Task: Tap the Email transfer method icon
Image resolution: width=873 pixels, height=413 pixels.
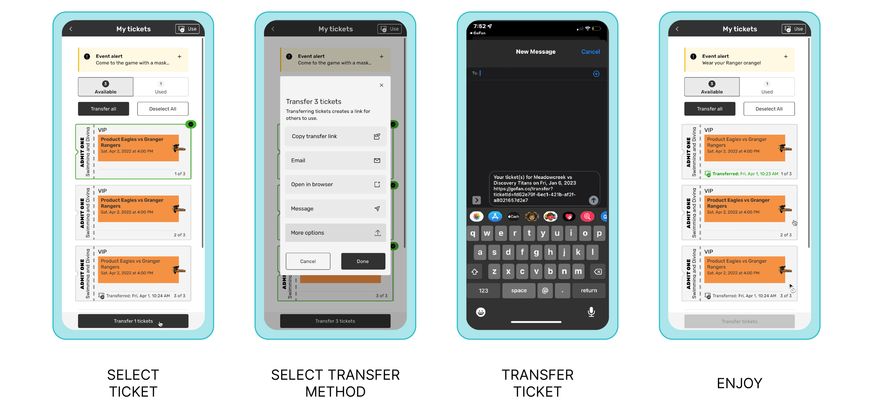Action: click(x=376, y=161)
